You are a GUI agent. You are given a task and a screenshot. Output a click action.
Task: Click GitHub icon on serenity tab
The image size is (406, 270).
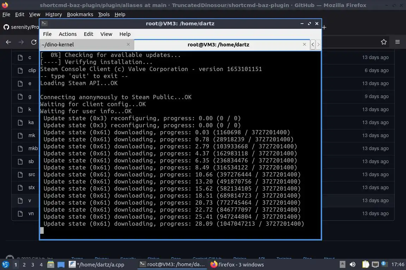[6, 27]
